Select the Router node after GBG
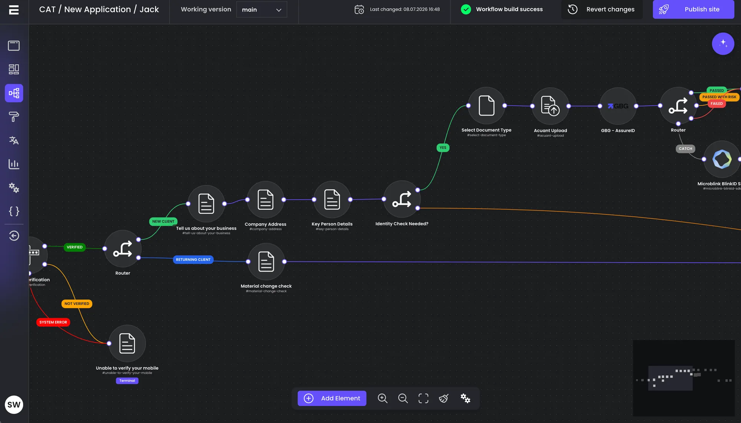 678,106
